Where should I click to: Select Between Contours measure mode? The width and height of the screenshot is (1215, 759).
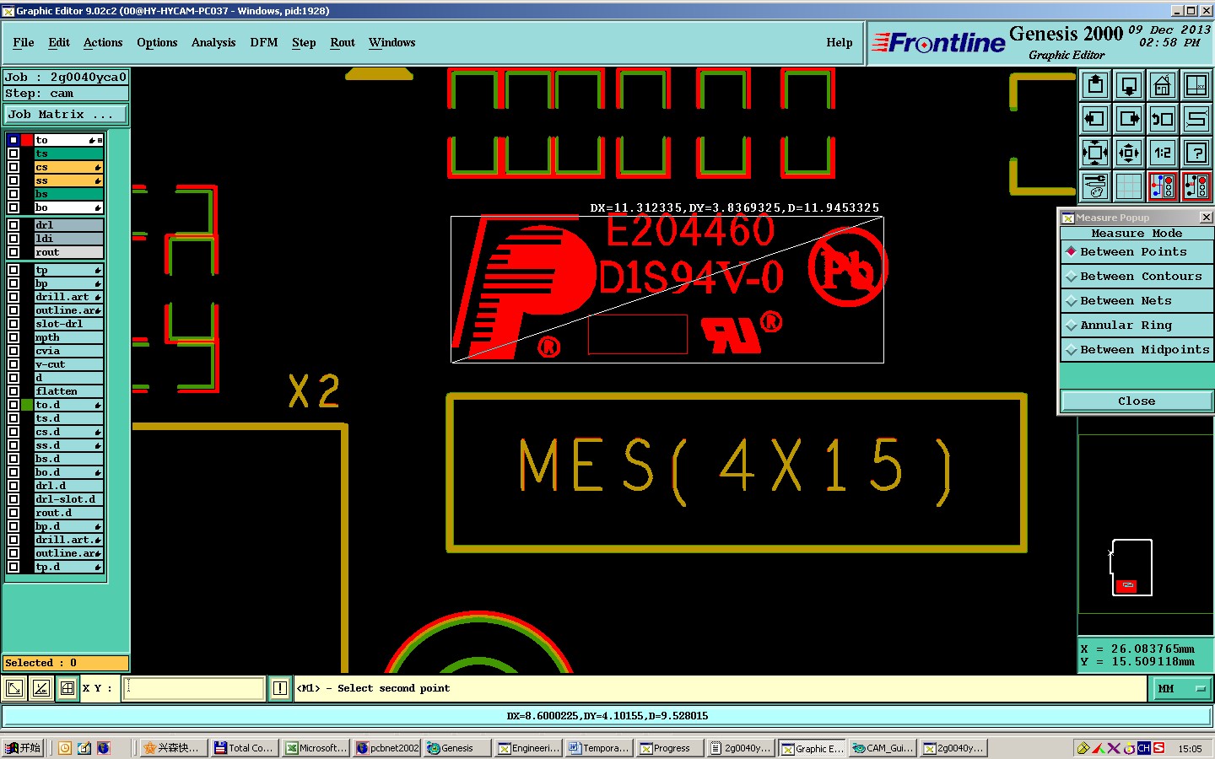(x=1137, y=276)
